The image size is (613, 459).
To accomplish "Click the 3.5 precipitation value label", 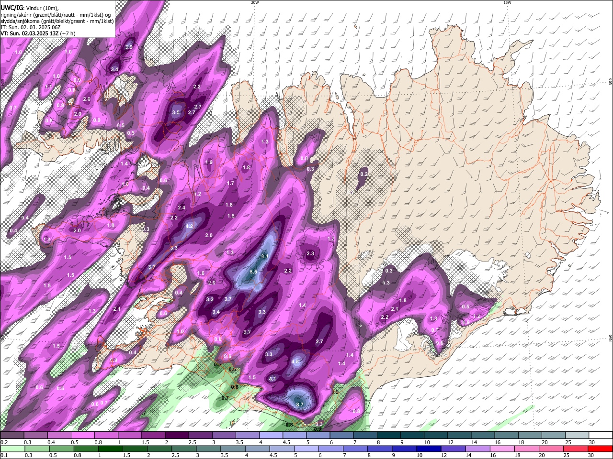I will pos(176,112).
